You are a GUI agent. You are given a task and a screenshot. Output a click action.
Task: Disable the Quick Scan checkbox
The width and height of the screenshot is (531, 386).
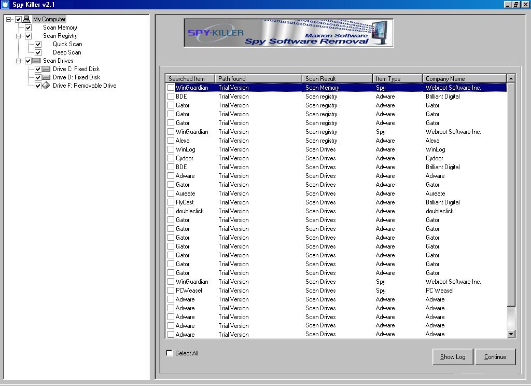[38, 44]
